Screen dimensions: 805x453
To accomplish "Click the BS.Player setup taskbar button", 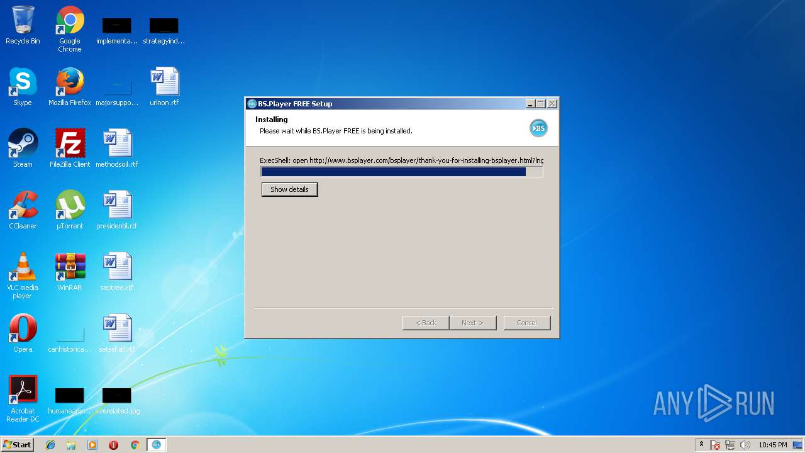I will [157, 445].
